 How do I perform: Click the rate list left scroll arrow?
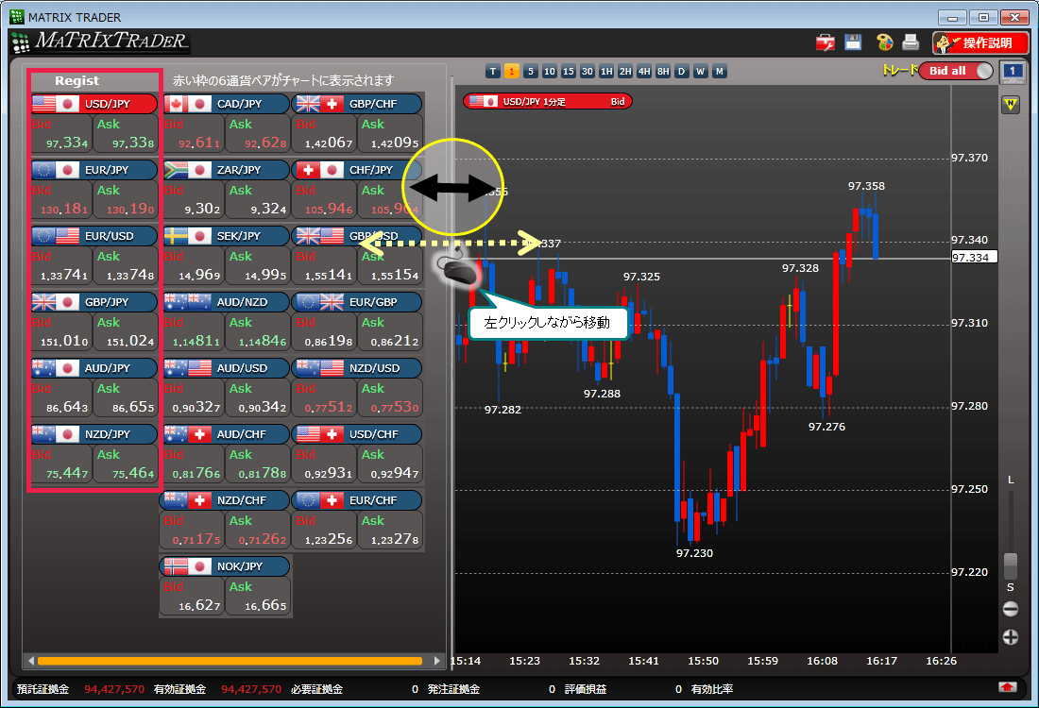[x=30, y=660]
